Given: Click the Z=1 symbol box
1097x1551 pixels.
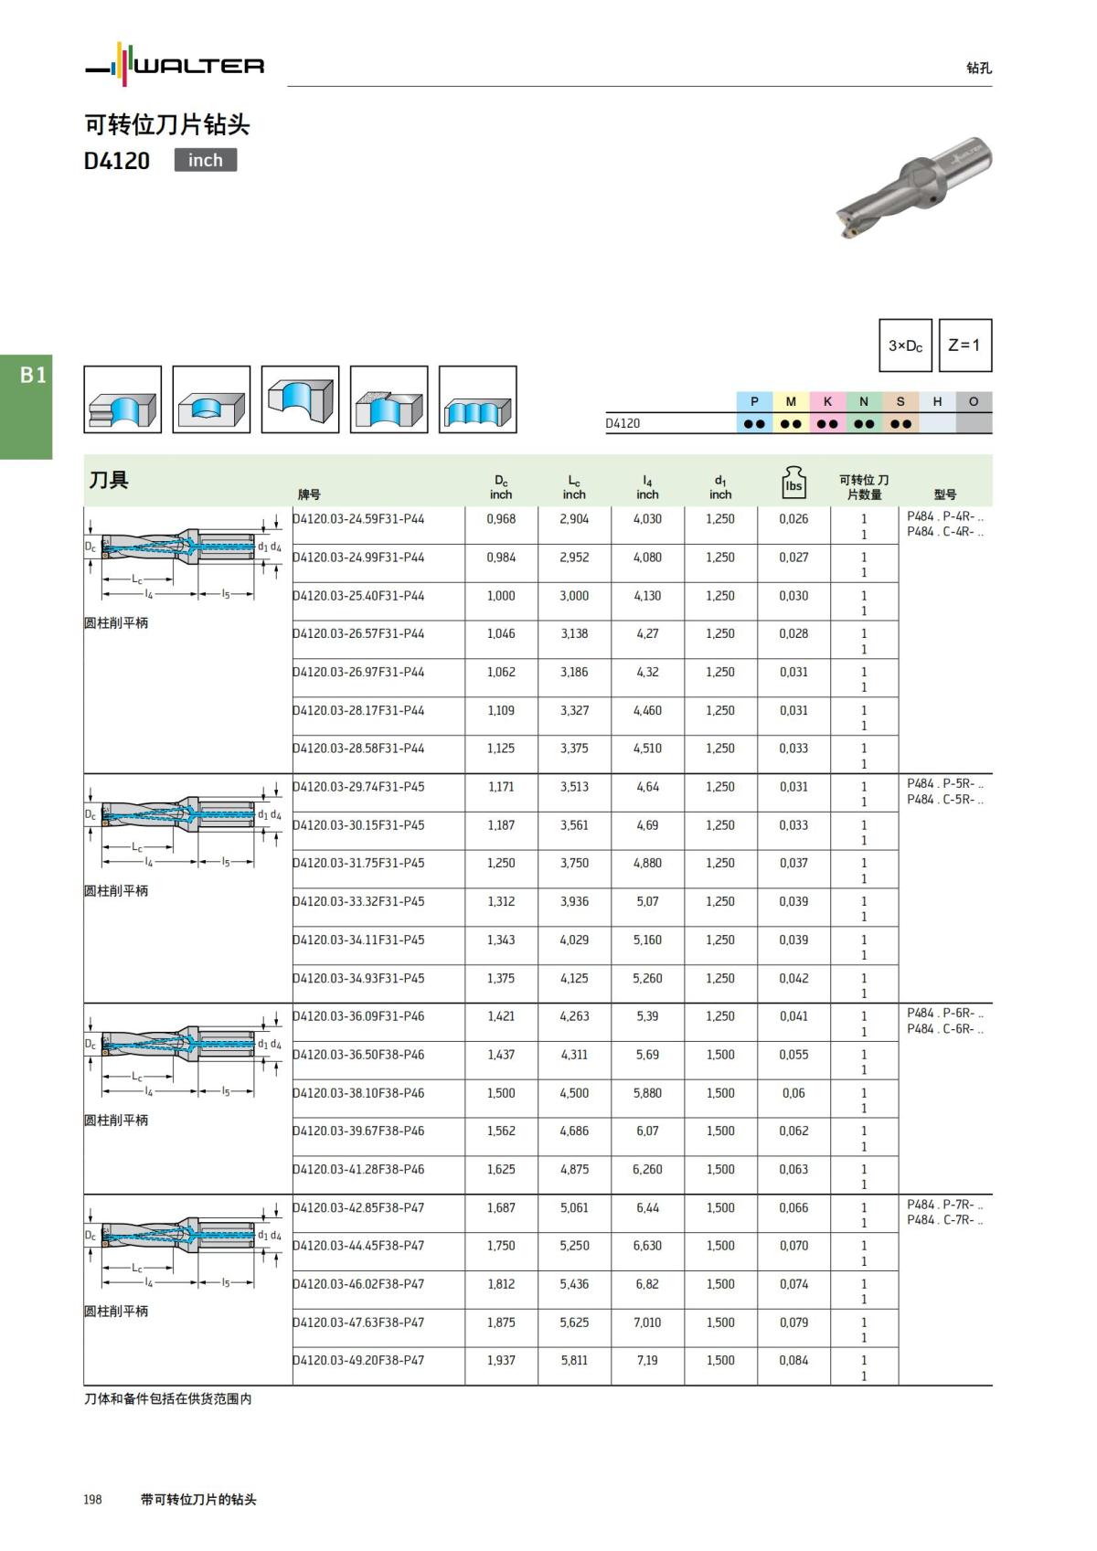Looking at the screenshot, I should [964, 345].
